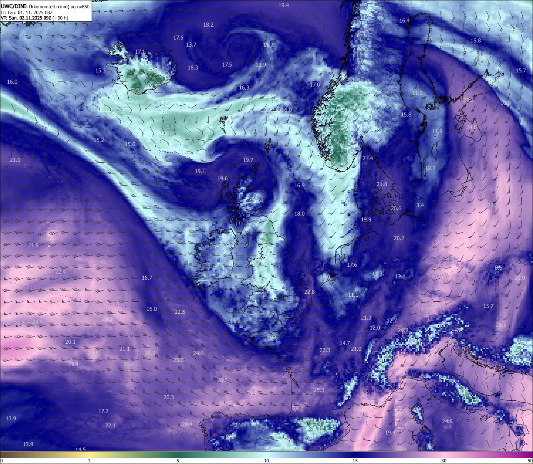
Task: Click the color scale tick labeled 30
Action: 444,461
